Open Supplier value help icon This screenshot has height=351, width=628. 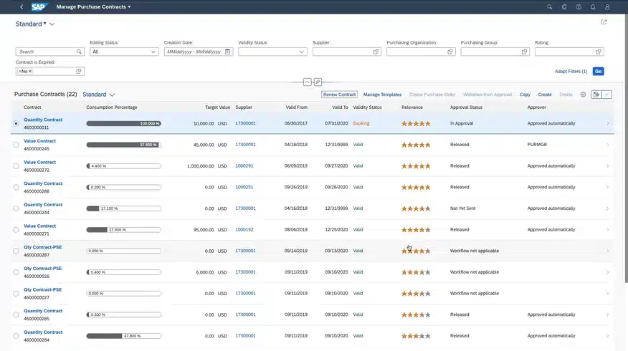click(x=376, y=52)
